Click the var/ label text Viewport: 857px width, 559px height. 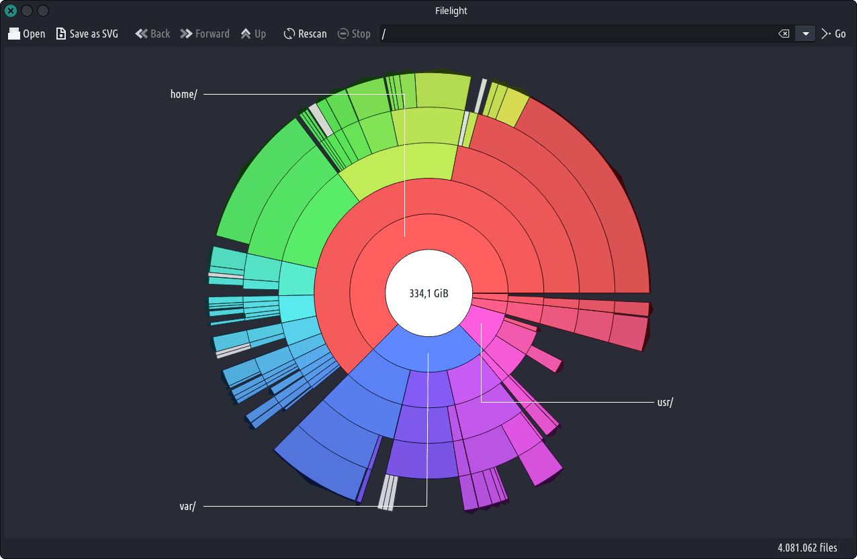(187, 506)
